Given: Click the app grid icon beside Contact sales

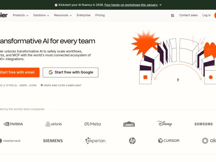Looking at the screenshot, I should pos(173,15).
